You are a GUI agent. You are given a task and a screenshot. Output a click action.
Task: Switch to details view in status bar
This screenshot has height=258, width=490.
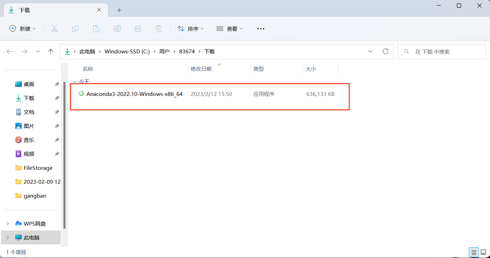[474, 252]
